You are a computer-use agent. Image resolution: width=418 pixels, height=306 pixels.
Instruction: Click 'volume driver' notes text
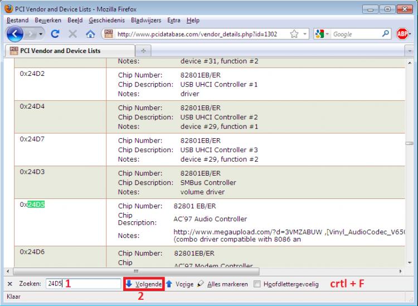202,192
